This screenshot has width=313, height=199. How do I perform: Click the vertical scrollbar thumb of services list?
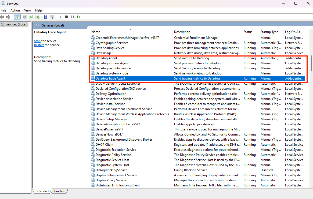pos(311,63)
